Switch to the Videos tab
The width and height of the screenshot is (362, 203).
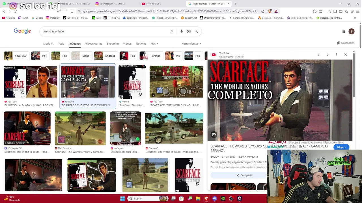127,44
